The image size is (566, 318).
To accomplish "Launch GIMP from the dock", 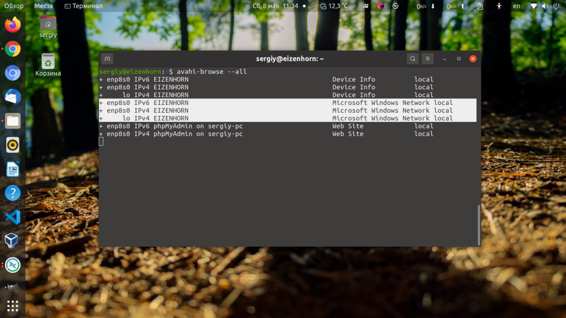I will pos(12,287).
